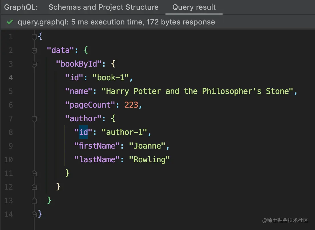315x230 pixels.
Task: Collapse the "bookById" fold on line 3
Action: pyautogui.click(x=34, y=64)
